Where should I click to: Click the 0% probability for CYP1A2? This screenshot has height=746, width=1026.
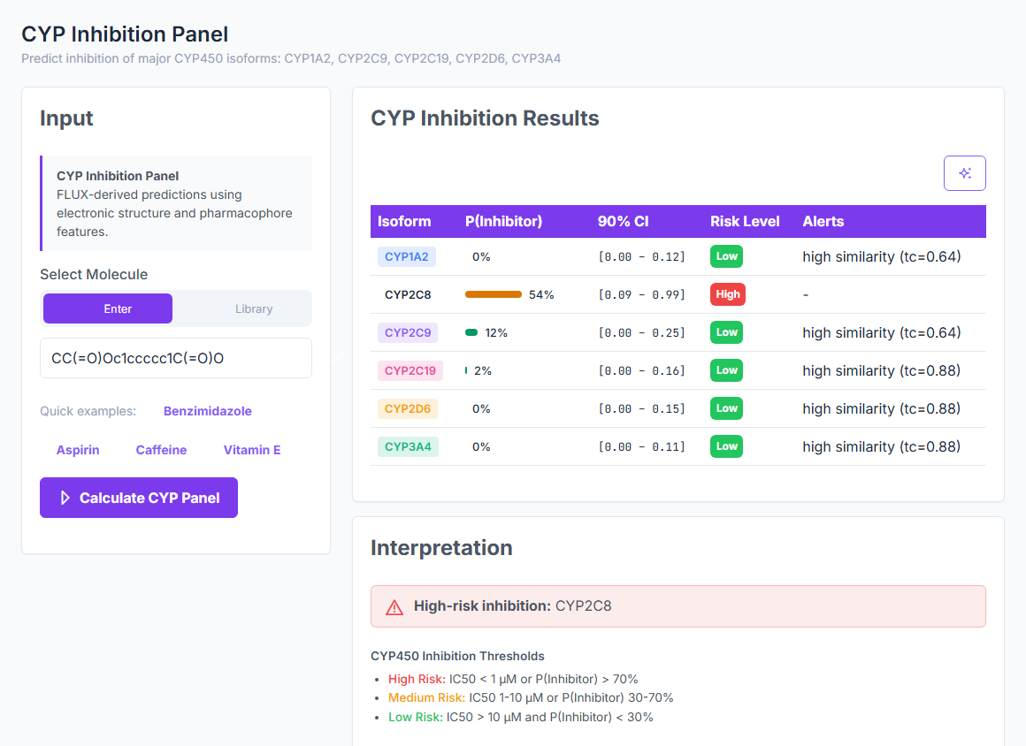click(481, 257)
